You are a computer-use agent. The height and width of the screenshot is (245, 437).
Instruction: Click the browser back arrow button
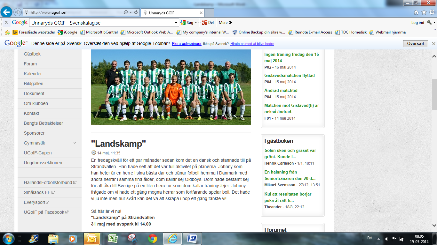tap(7, 12)
